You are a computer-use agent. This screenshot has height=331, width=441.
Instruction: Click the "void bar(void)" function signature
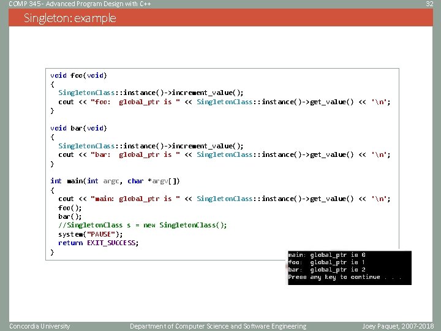coord(79,128)
